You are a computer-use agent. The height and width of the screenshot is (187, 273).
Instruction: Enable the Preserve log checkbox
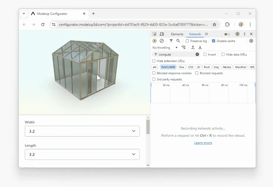[x=187, y=41]
